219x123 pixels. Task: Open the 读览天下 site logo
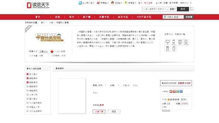coord(38,5)
